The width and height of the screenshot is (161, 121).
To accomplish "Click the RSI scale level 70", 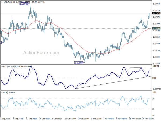I will (153, 99).
